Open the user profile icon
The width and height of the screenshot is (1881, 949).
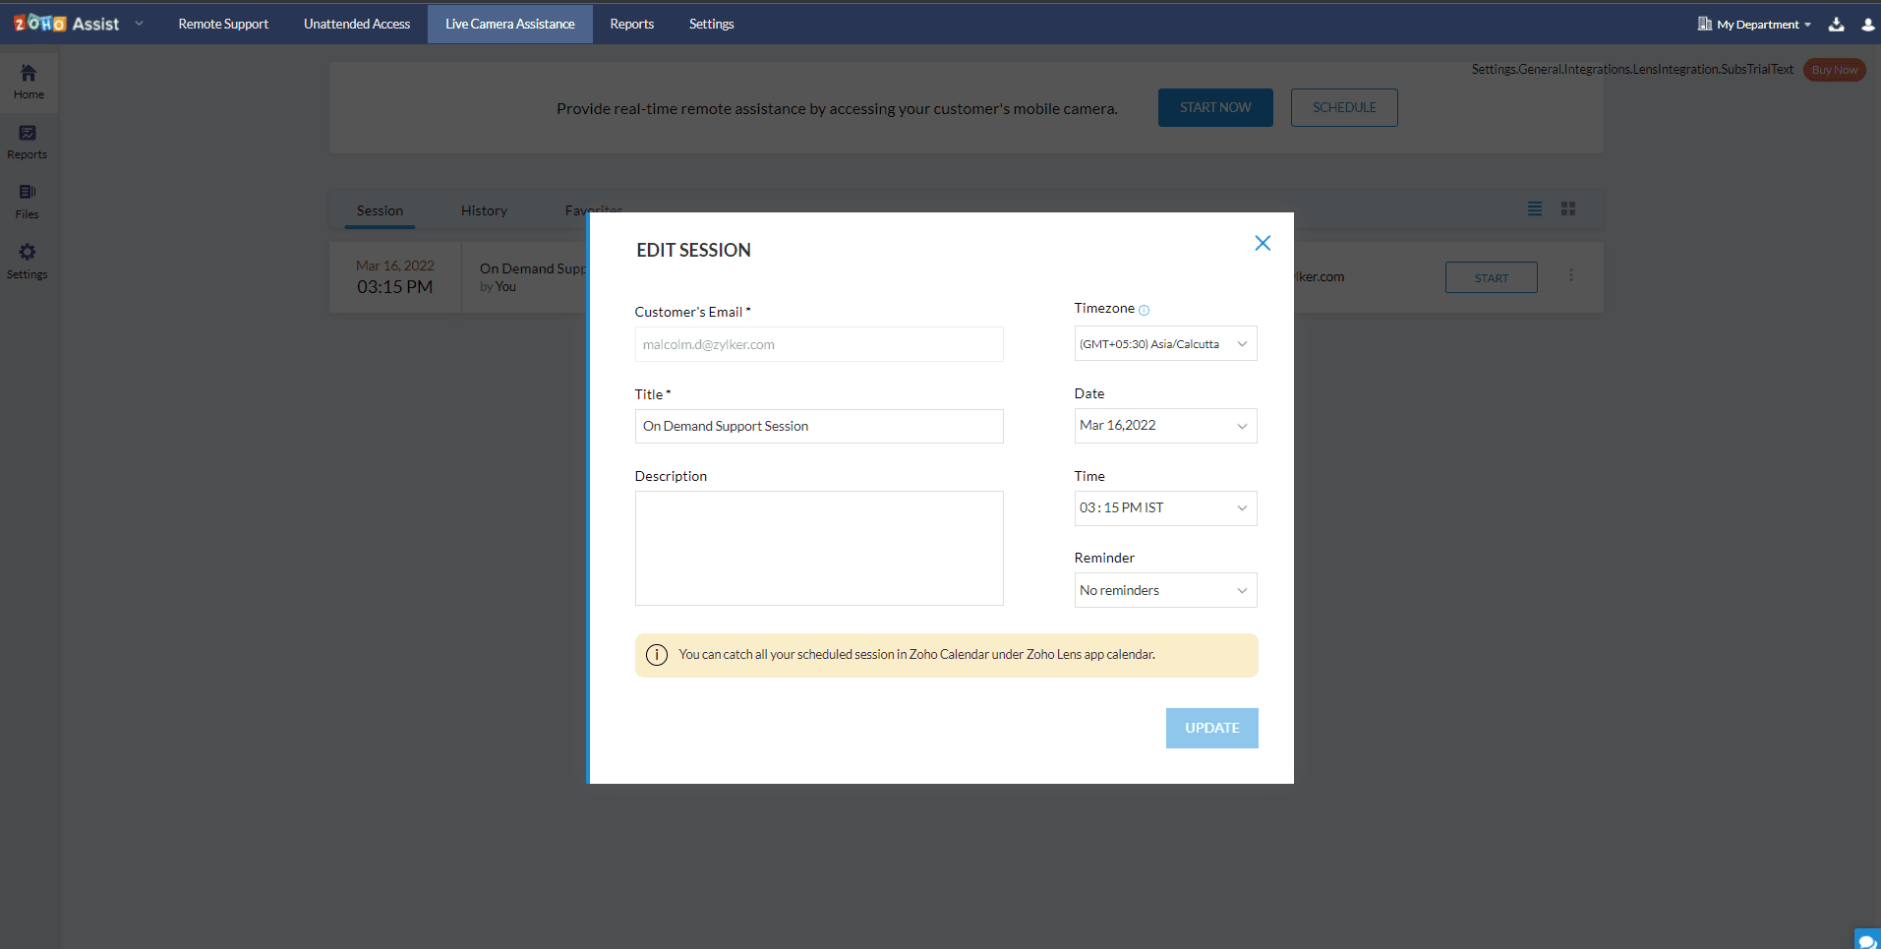1867,25
